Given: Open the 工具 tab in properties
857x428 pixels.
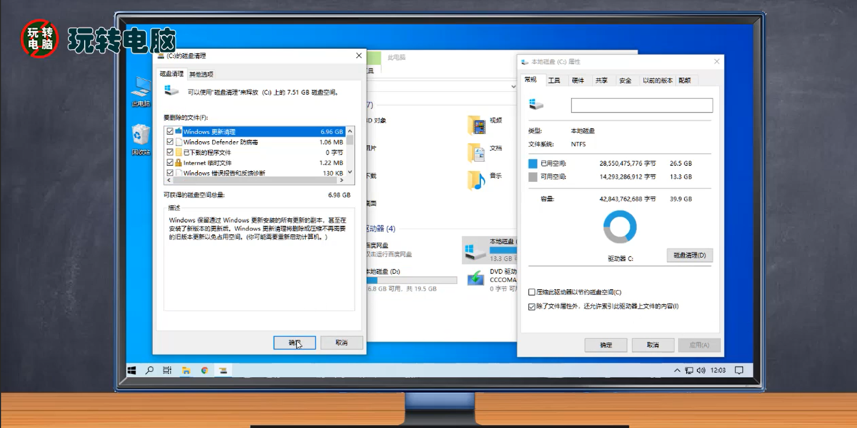Looking at the screenshot, I should pyautogui.click(x=554, y=80).
